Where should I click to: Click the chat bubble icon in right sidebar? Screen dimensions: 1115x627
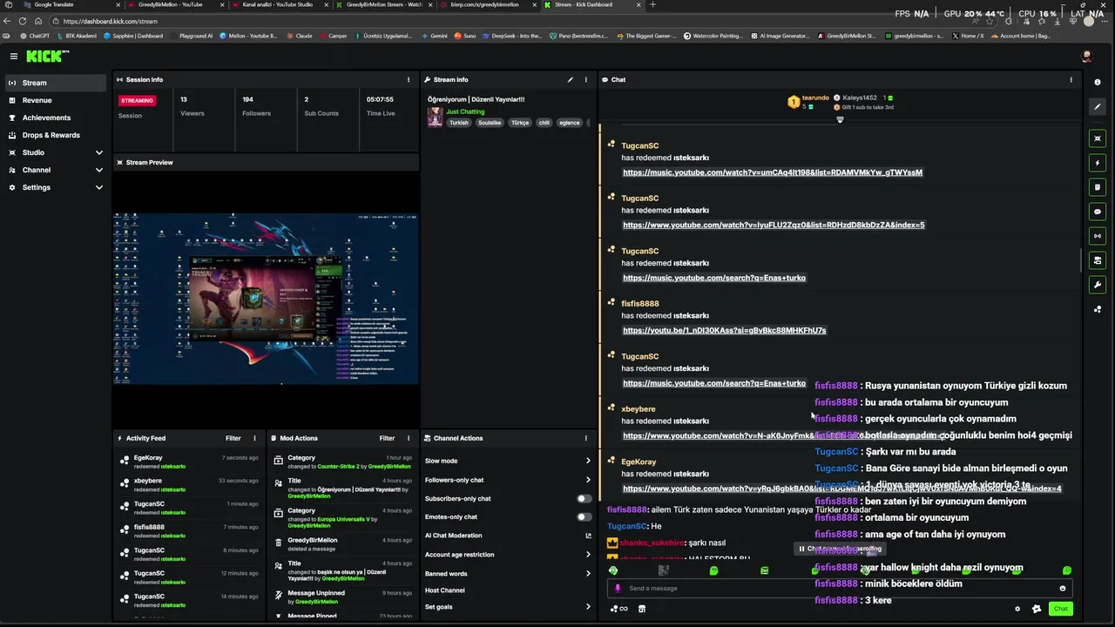coord(1098,212)
